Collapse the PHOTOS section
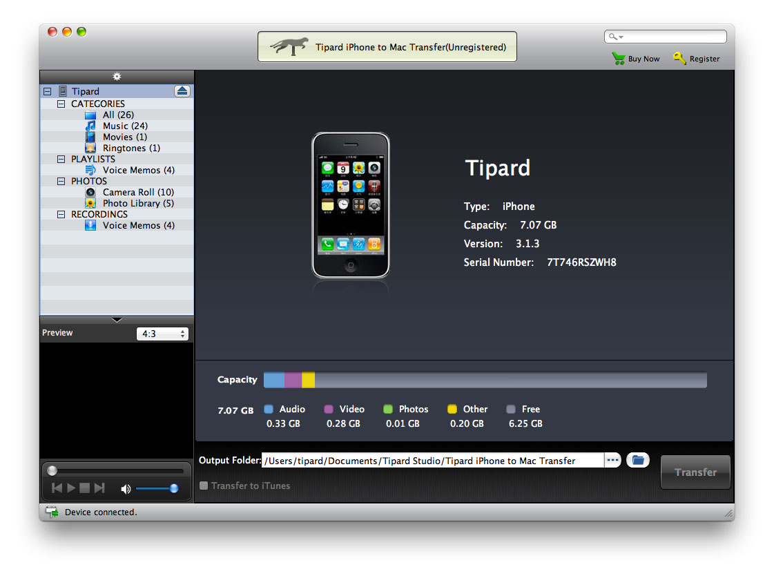This screenshot has height=576, width=774. click(61, 181)
